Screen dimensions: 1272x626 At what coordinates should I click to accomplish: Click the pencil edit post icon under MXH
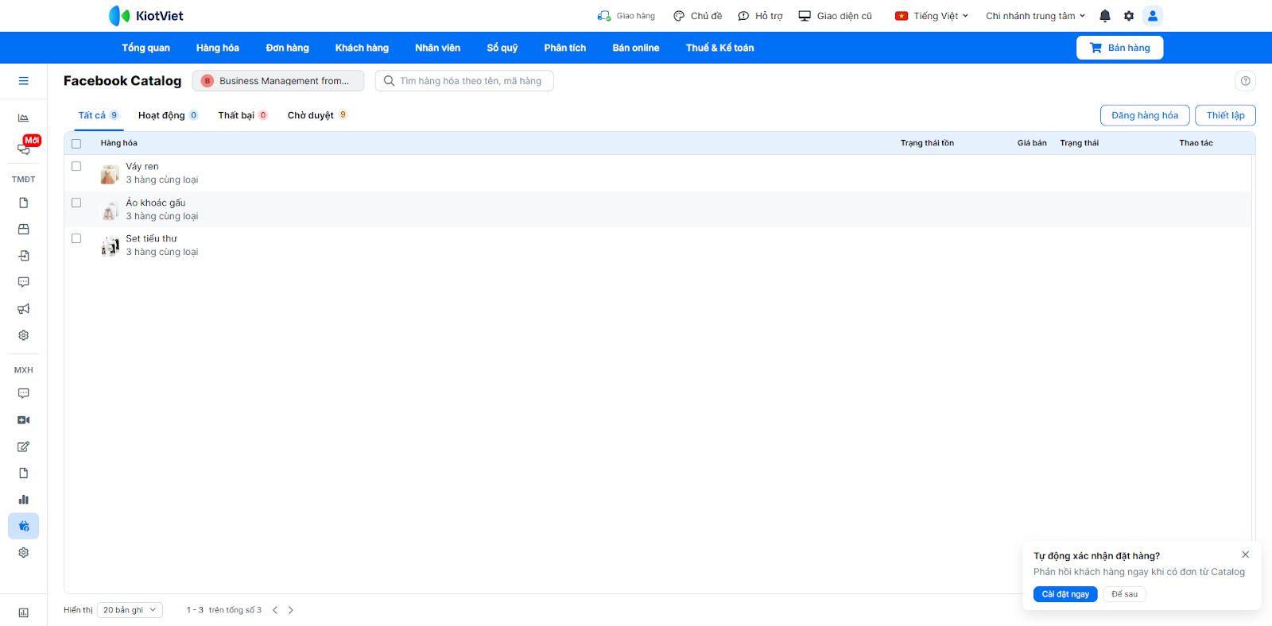click(x=24, y=446)
